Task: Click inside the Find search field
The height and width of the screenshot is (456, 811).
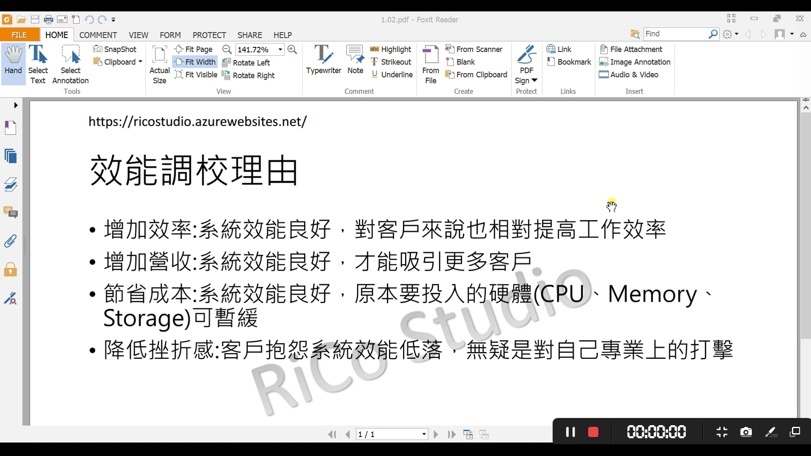Action: coord(675,34)
